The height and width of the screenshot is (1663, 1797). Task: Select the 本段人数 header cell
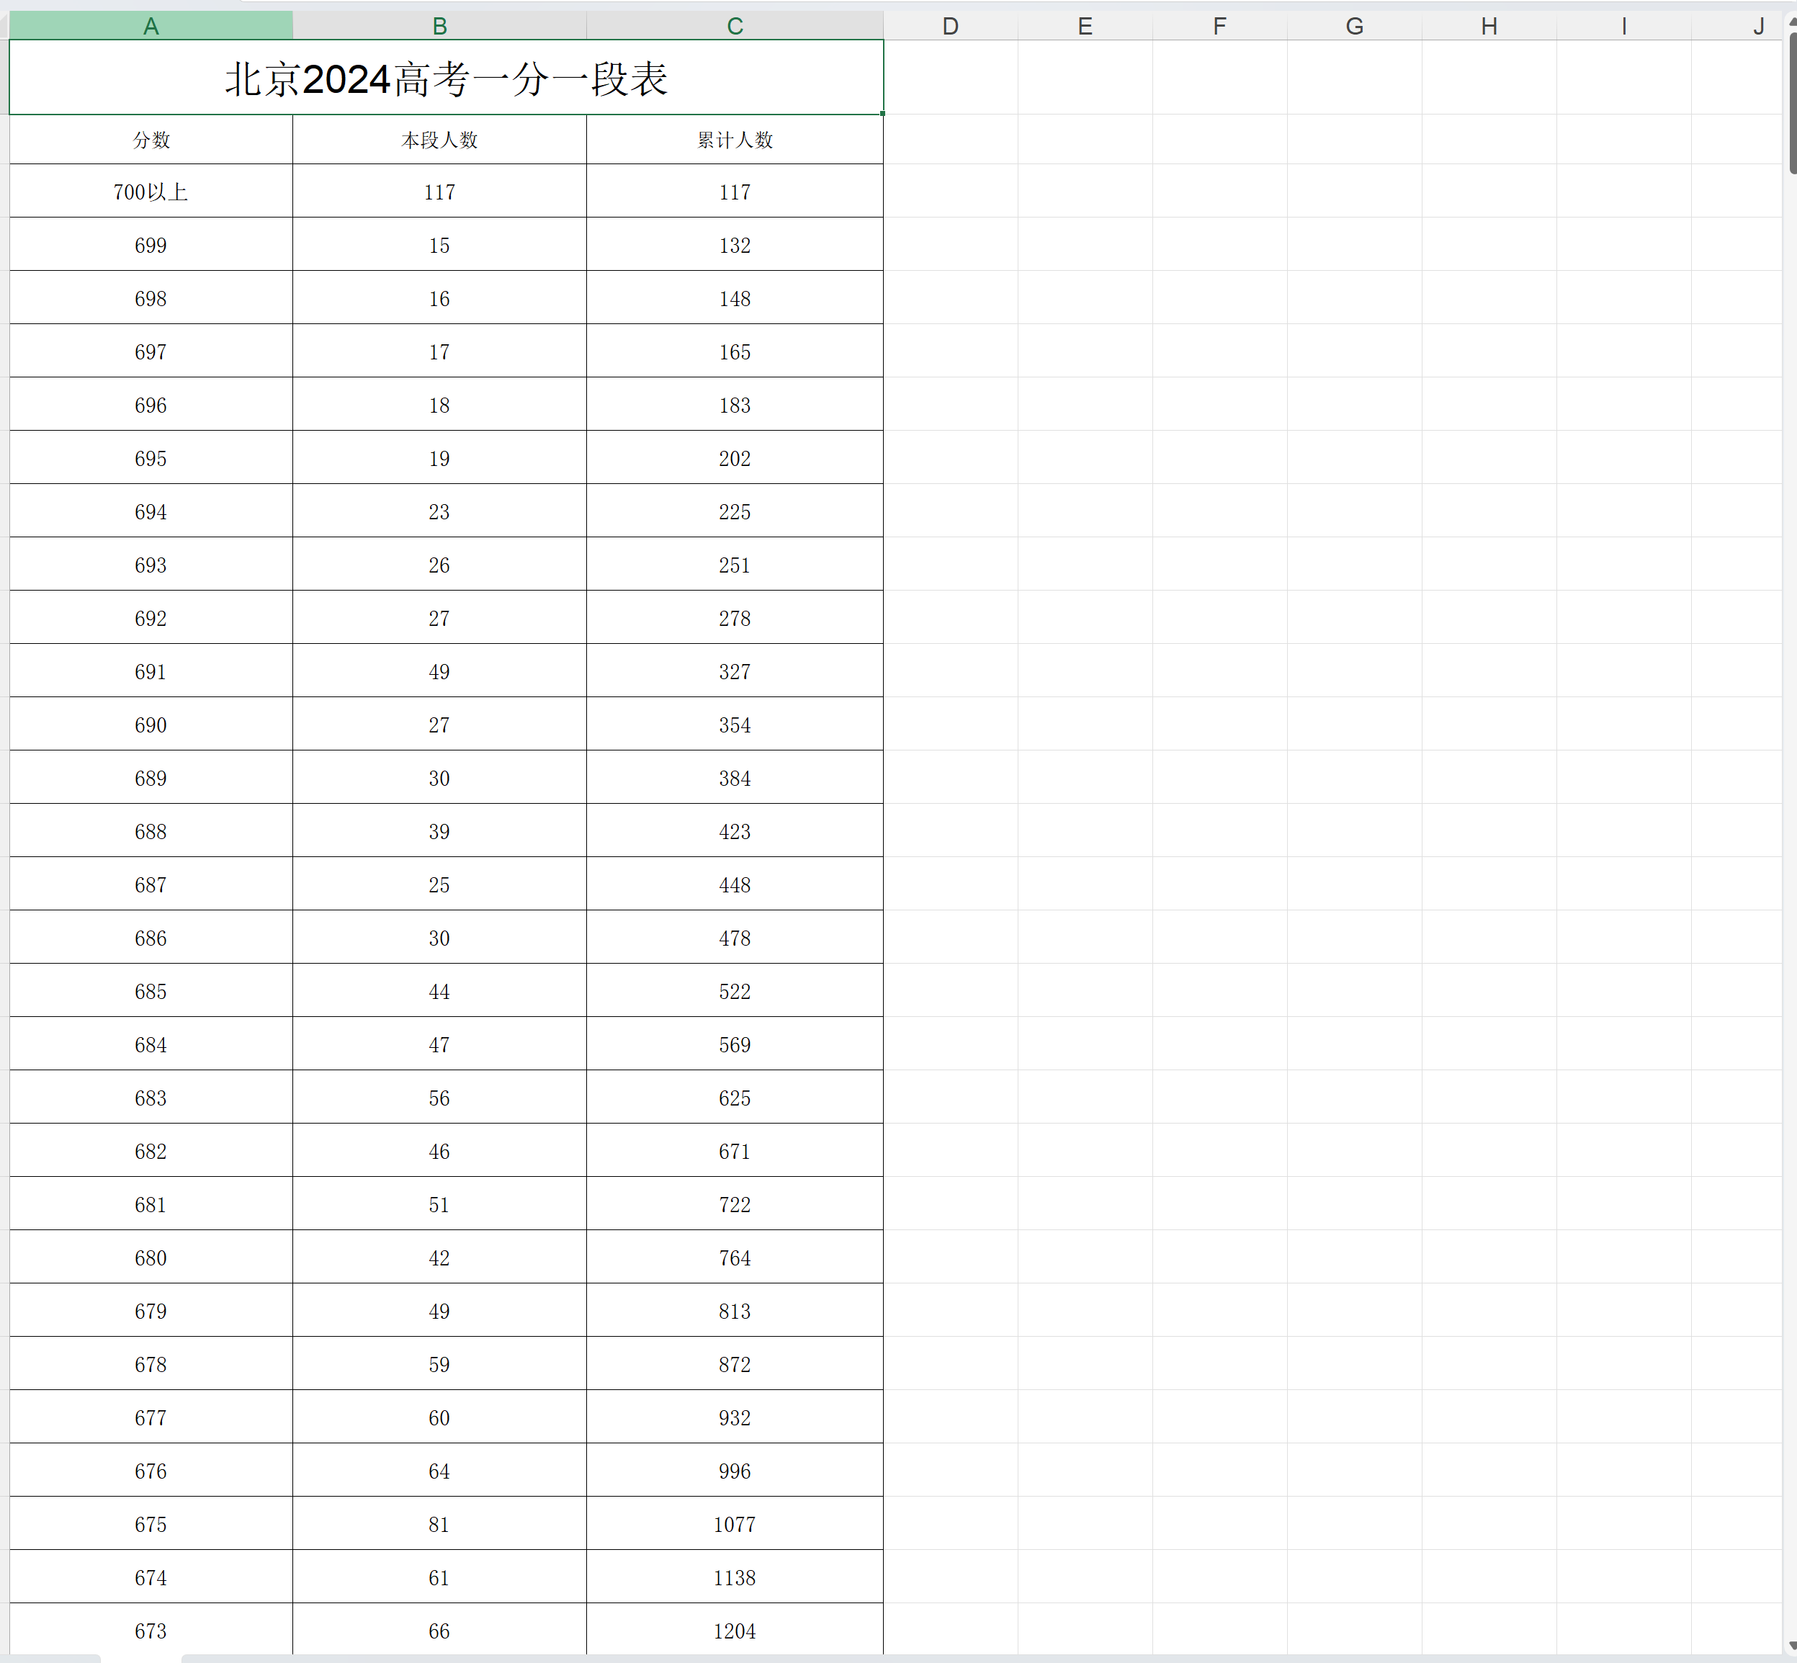point(439,140)
